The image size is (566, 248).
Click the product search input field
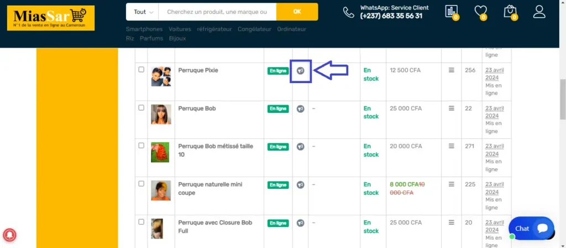[x=217, y=12]
